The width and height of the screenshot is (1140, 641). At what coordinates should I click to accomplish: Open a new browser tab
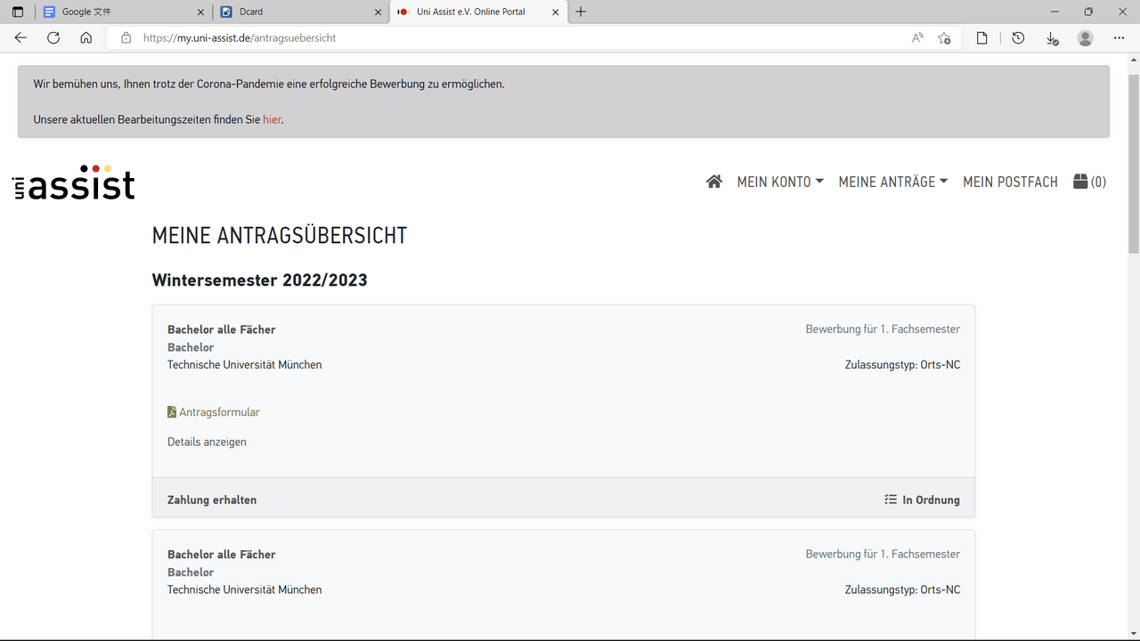point(581,12)
